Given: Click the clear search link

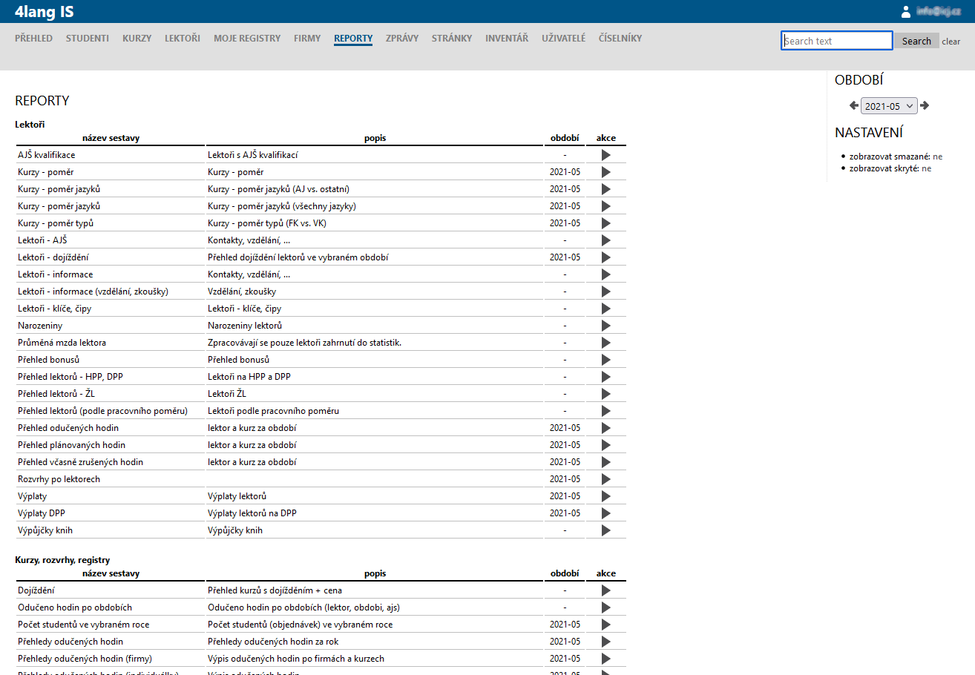Looking at the screenshot, I should [x=951, y=42].
